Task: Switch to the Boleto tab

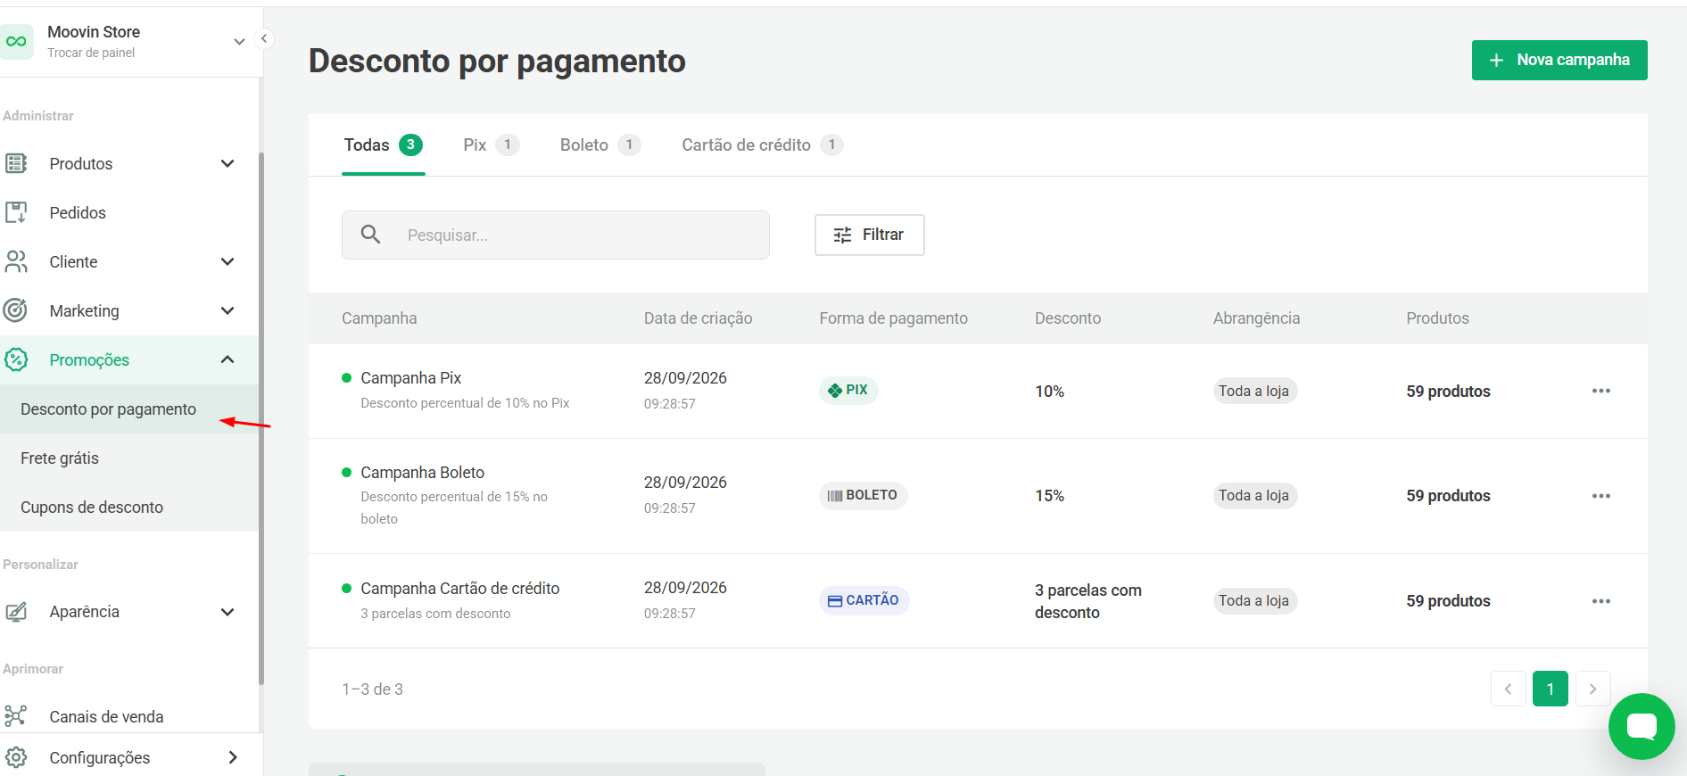Action: point(600,144)
